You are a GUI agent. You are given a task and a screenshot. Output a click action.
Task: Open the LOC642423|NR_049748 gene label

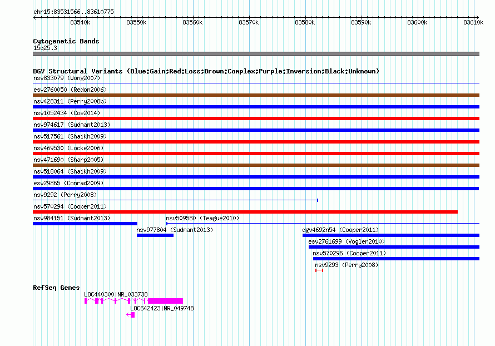coord(162,308)
